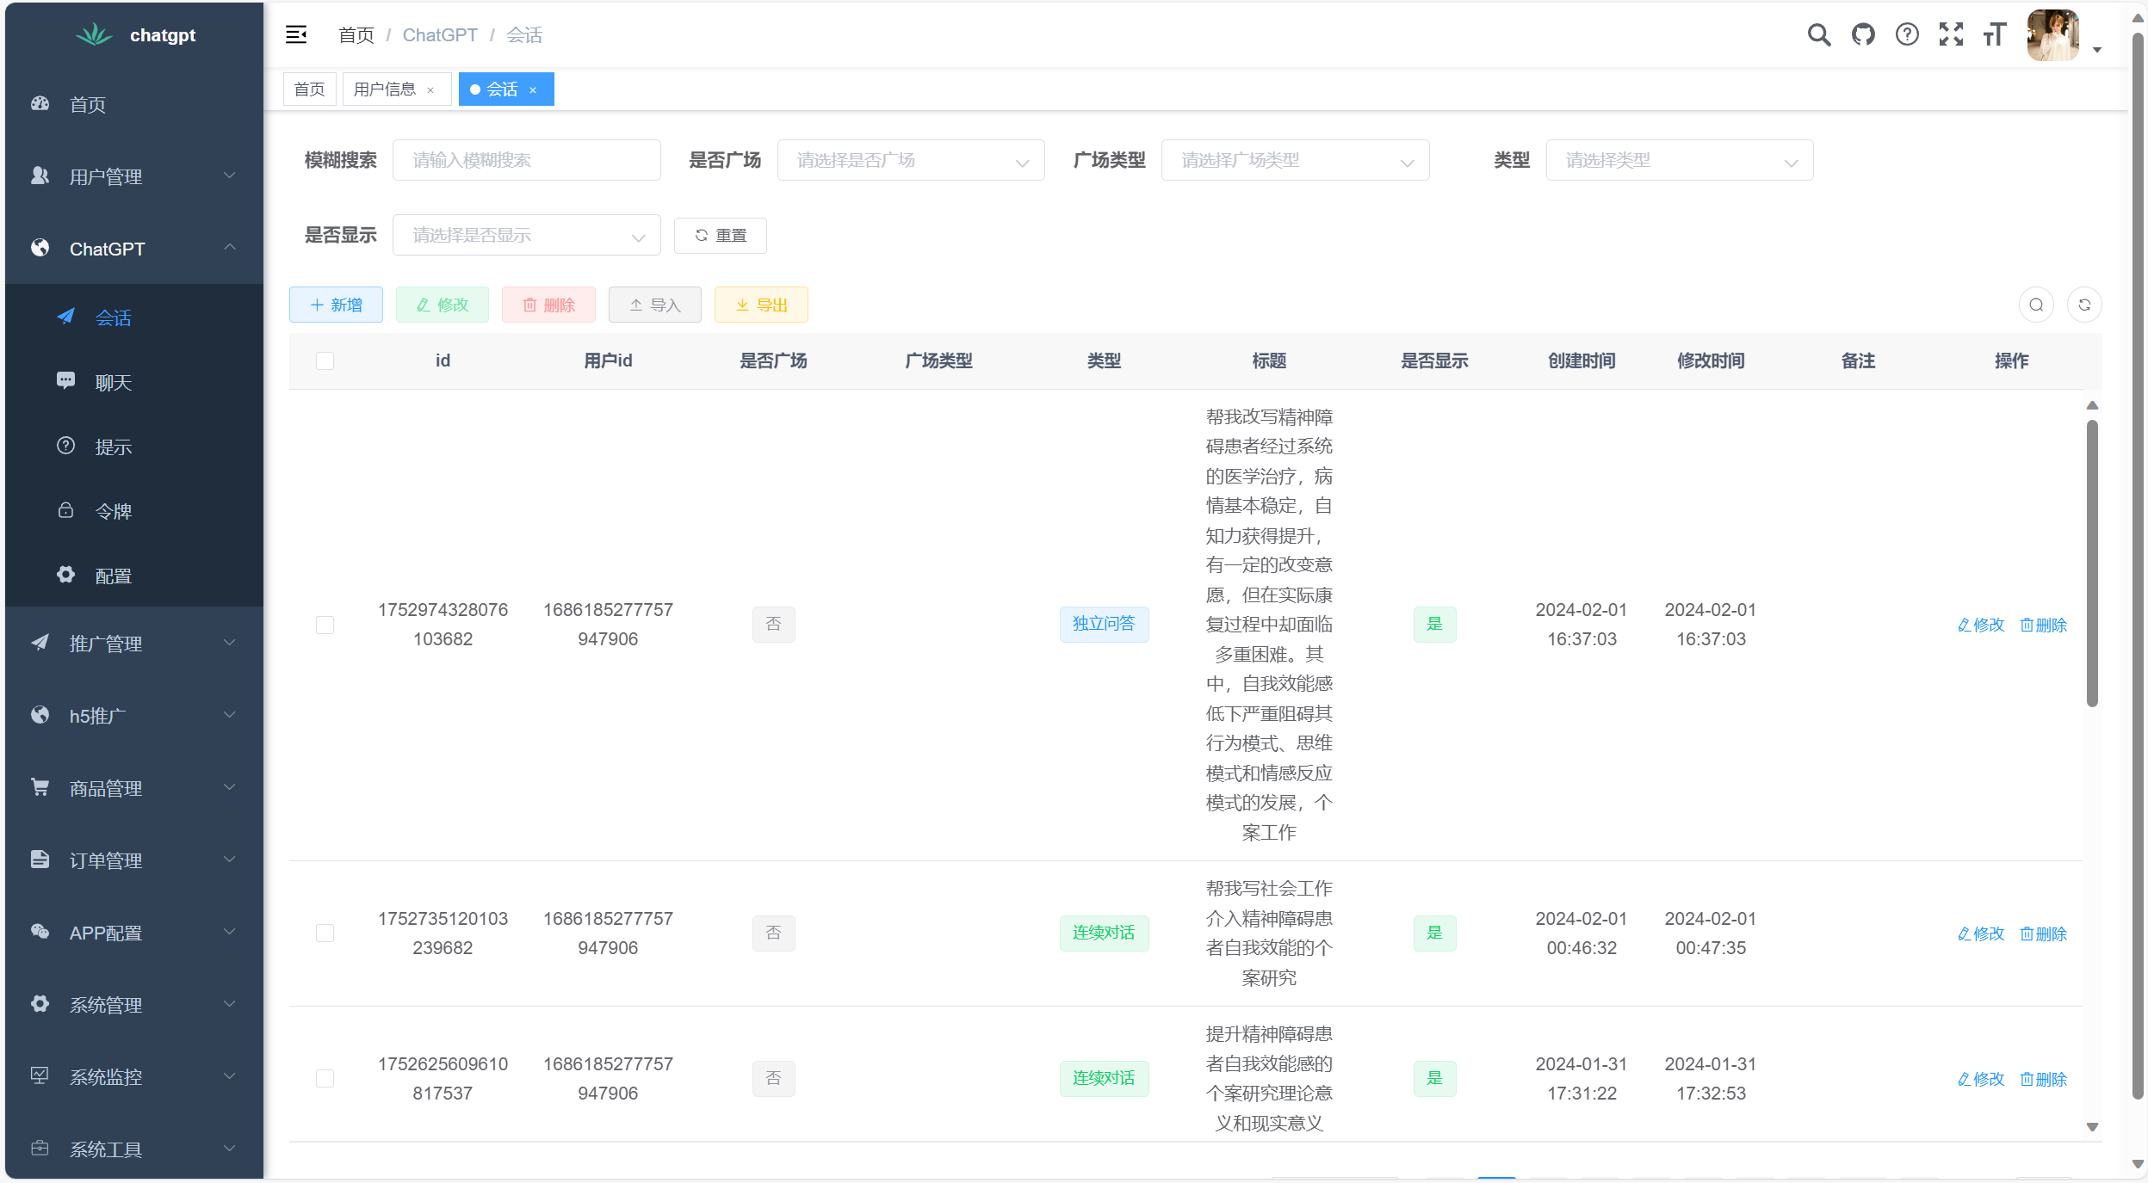Screen dimensions: 2148x1183
Task: Close the 会话 tab
Action: [533, 90]
